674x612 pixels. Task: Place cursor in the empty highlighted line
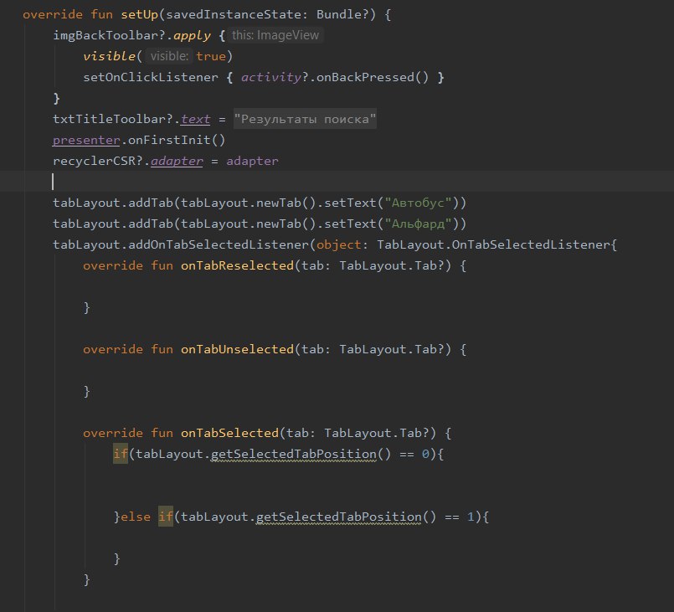pos(337,182)
